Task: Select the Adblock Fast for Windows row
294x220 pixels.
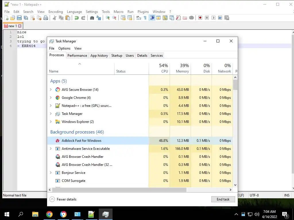Action: (x=140, y=141)
